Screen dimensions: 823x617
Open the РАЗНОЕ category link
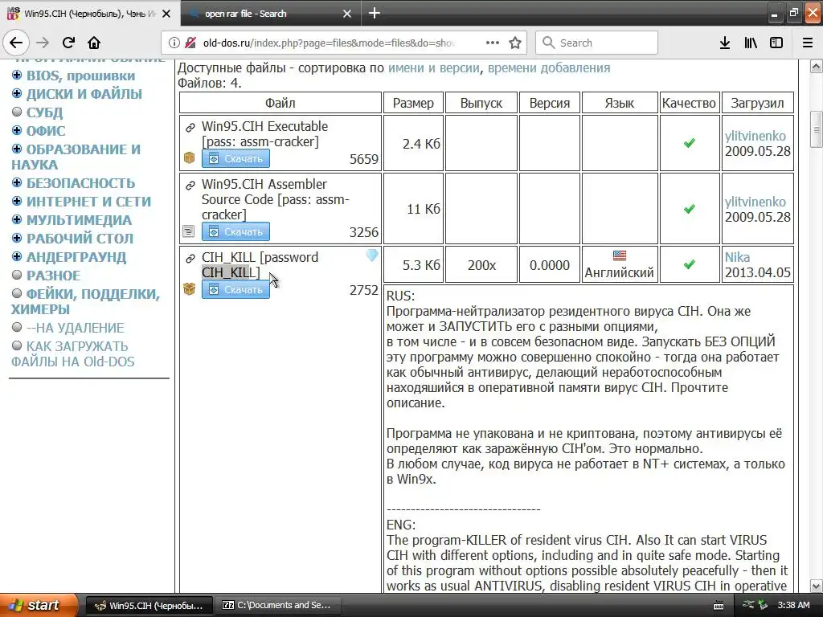54,276
